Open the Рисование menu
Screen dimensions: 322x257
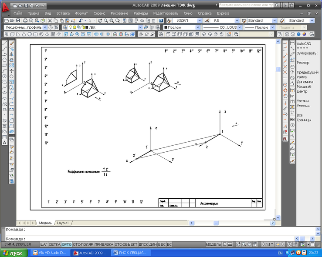click(119, 13)
